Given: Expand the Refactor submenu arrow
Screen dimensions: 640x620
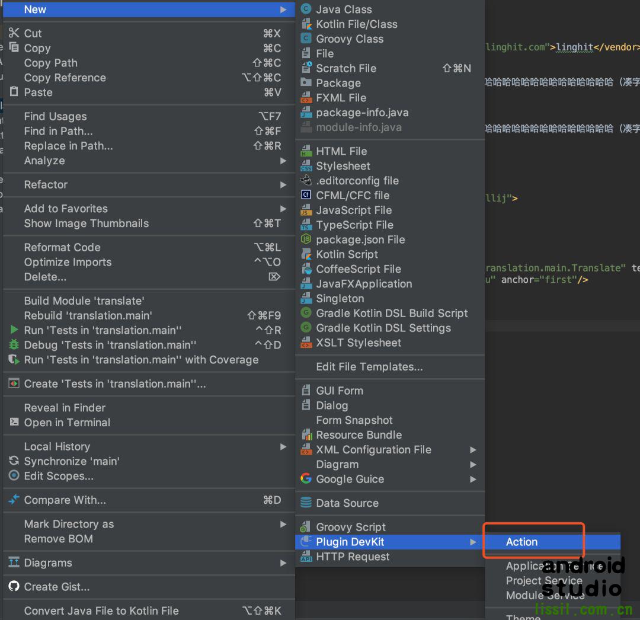Looking at the screenshot, I should pyautogui.click(x=283, y=184).
